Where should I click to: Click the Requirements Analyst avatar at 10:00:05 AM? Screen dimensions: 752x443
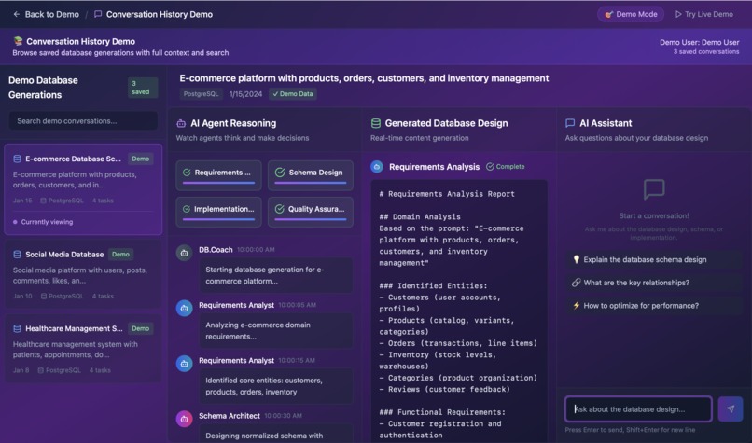[184, 309]
